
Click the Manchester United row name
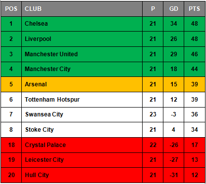(82, 54)
